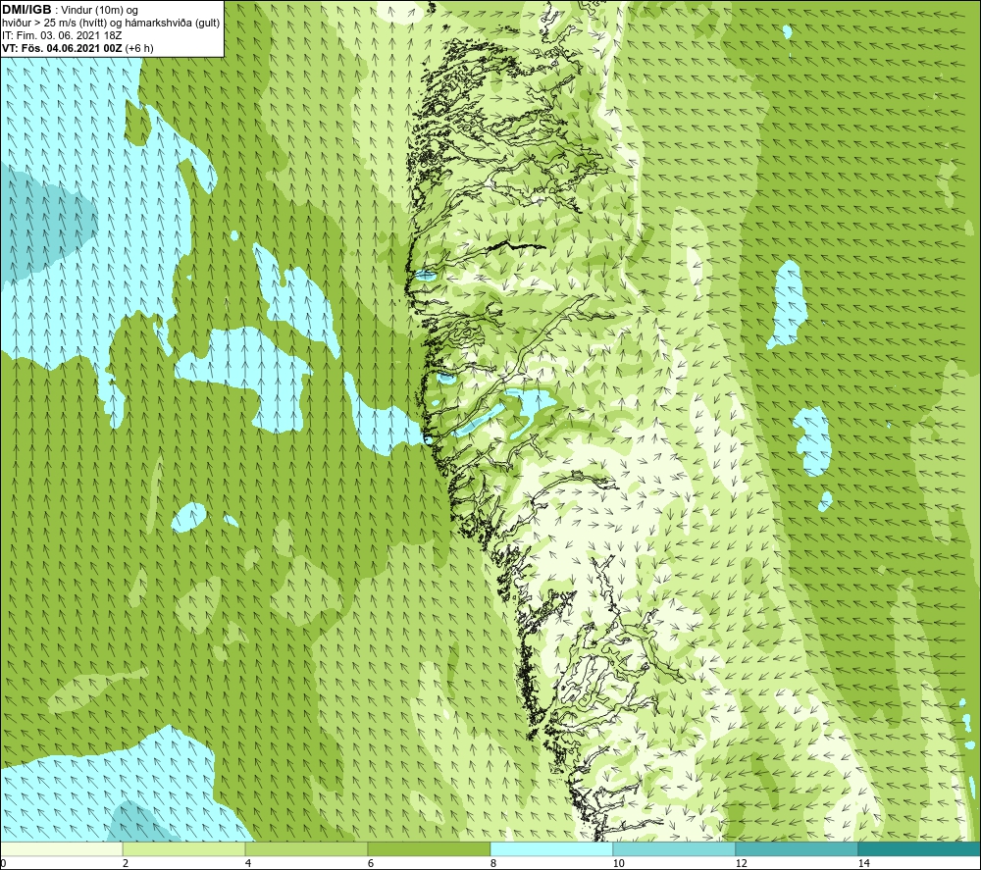981x870 pixels.
Task: Click the 'VT: Fös. 04.06.2021 00Z' line
Action: click(x=63, y=48)
